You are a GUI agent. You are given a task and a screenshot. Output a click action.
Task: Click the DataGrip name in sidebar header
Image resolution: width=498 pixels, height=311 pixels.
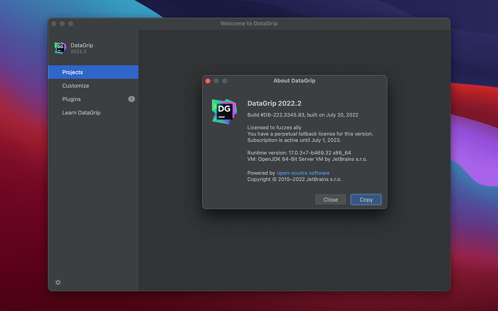(82, 45)
